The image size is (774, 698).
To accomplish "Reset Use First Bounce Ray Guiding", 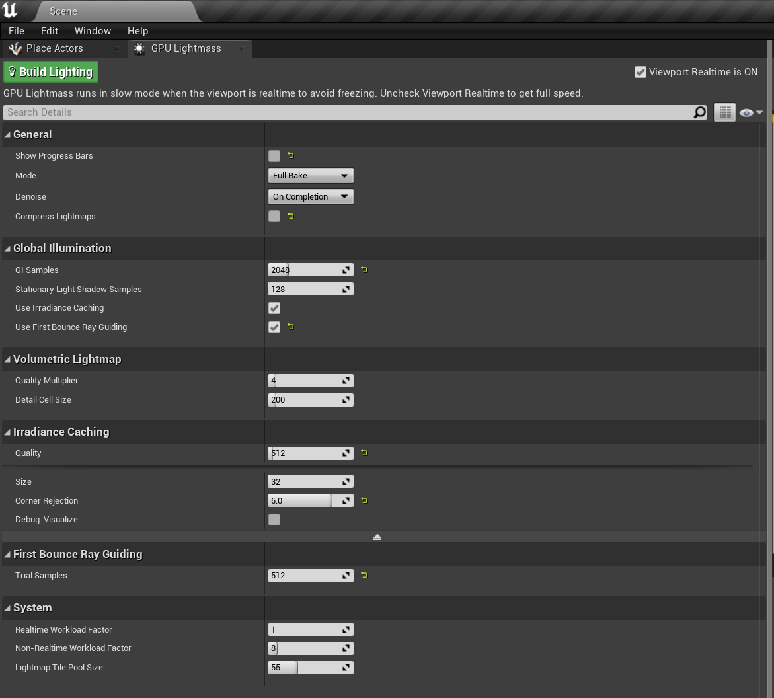I will coord(291,327).
